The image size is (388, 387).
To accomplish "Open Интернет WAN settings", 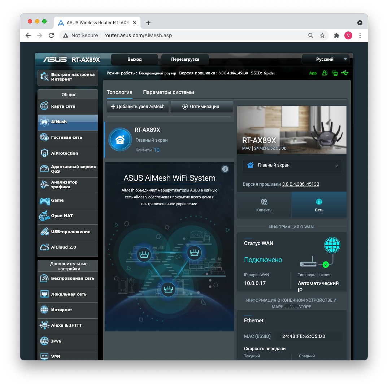I will 68,310.
